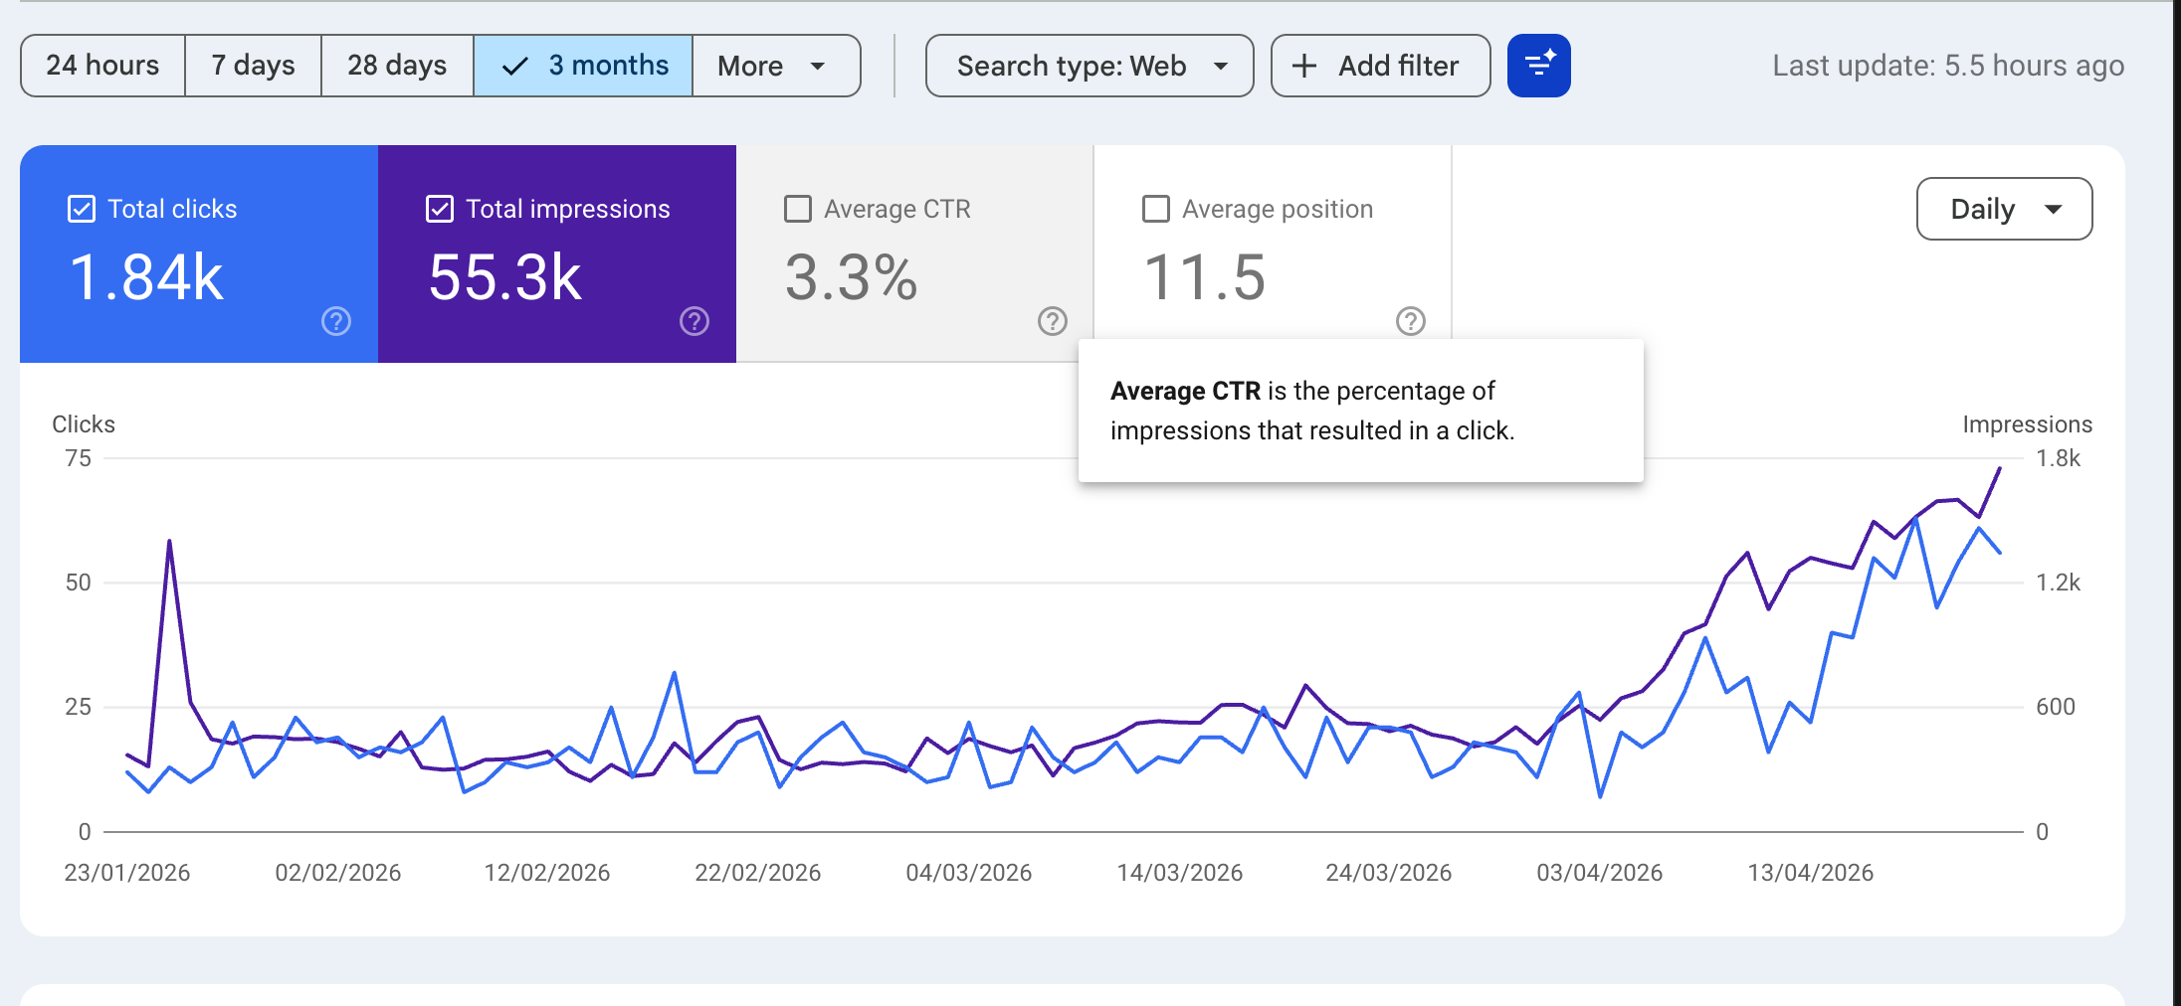Switch to the 7 days range

[x=253, y=66]
